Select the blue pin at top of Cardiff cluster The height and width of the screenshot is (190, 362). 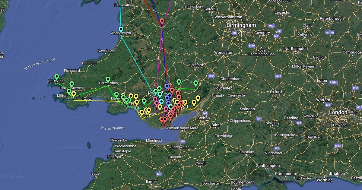pyautogui.click(x=167, y=87)
